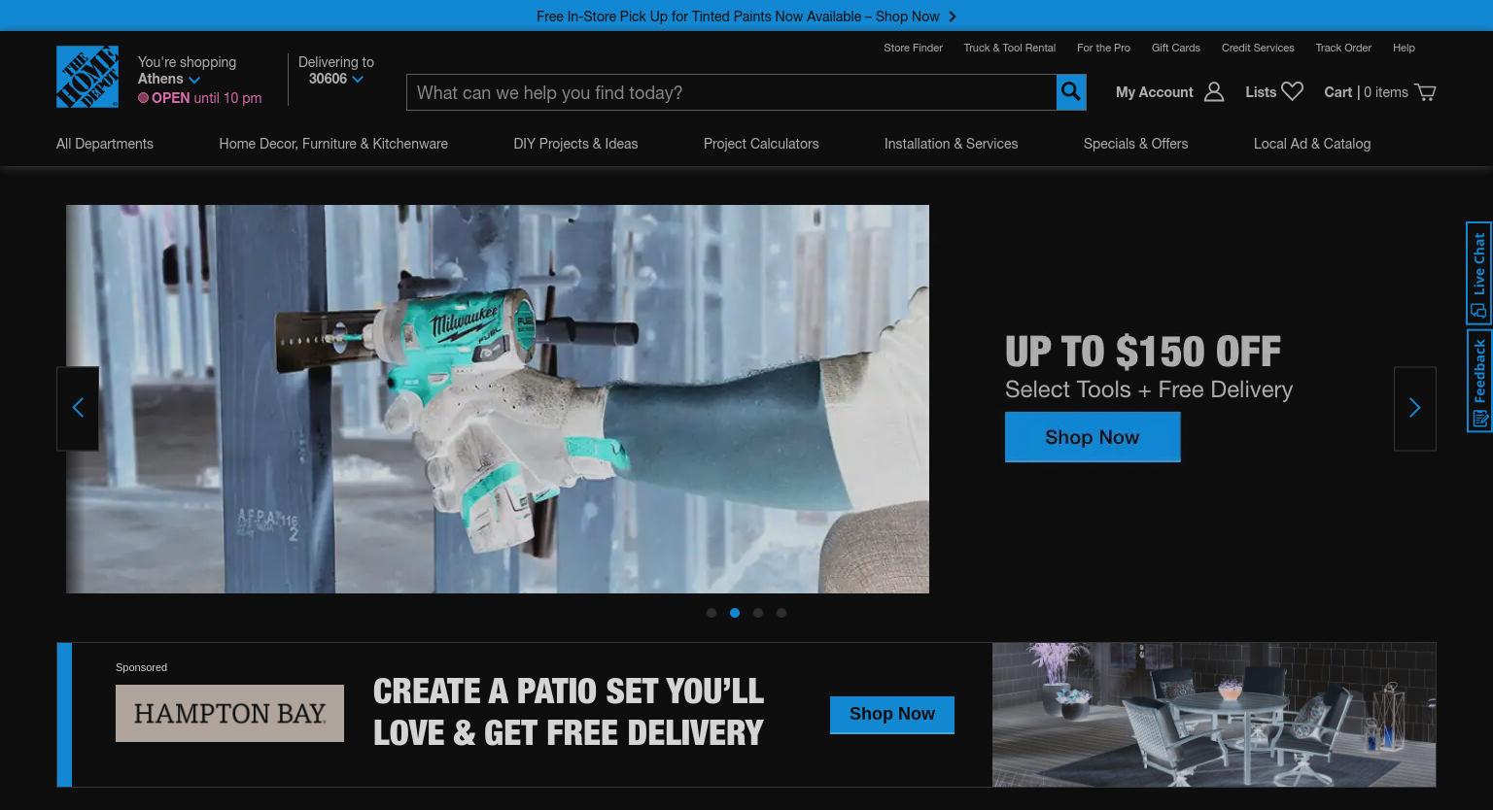Open the patio set ad image
1493x810 pixels.
pyautogui.click(x=1214, y=715)
